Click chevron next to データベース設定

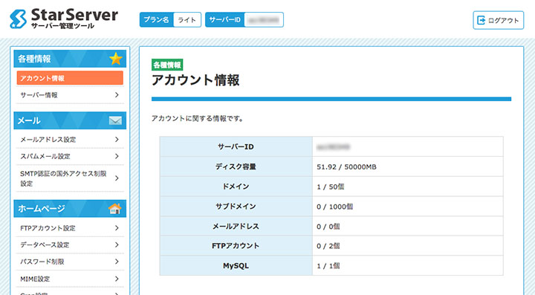117,244
